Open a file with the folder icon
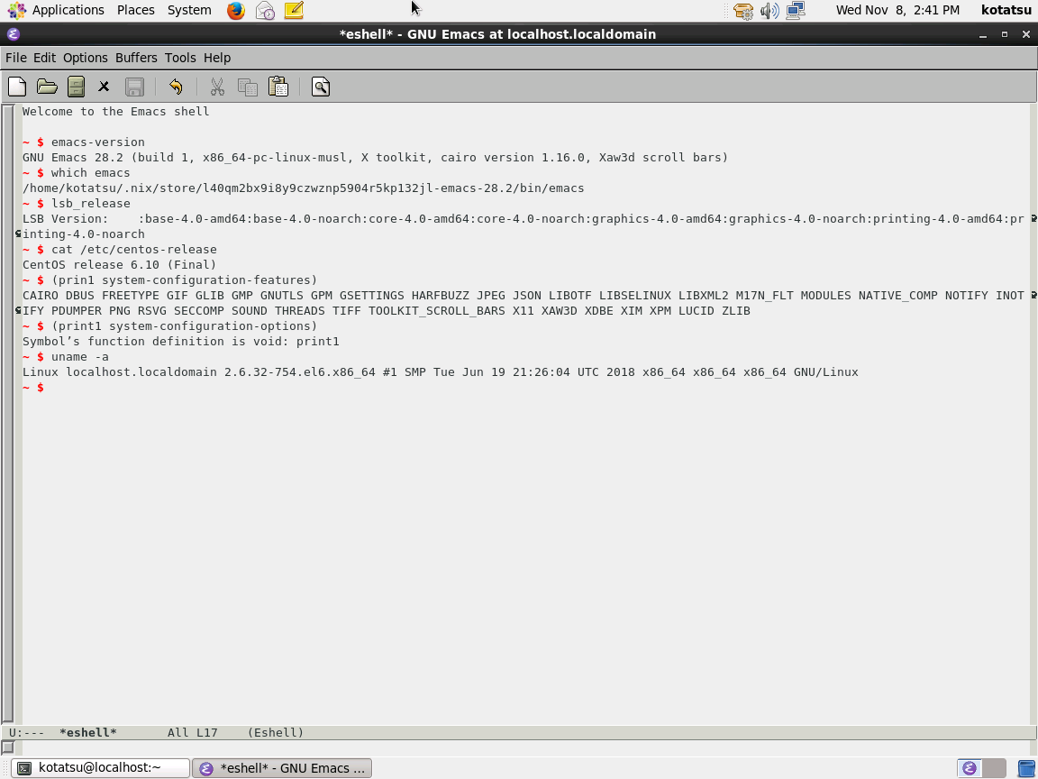Viewport: 1038px width, 779px height. (x=47, y=87)
